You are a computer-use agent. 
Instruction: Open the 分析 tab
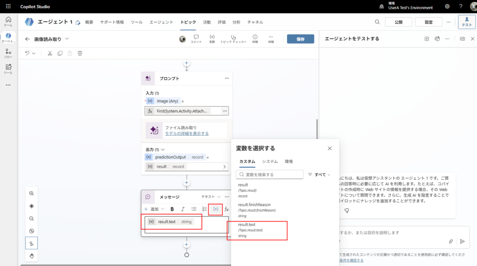236,22
